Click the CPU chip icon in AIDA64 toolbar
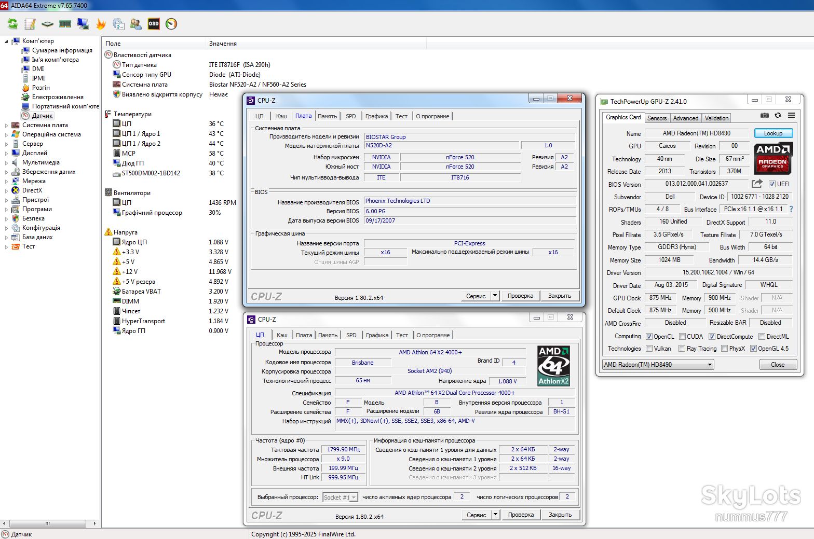 [48, 24]
